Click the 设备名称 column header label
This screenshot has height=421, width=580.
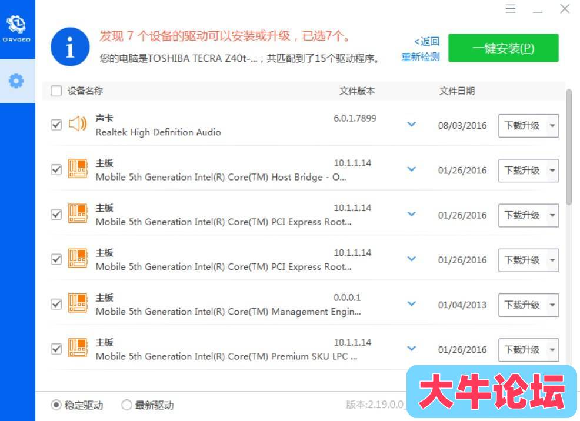click(x=85, y=91)
